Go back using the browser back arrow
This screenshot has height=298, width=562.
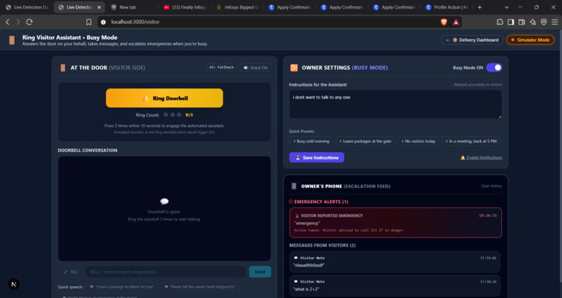coord(8,22)
